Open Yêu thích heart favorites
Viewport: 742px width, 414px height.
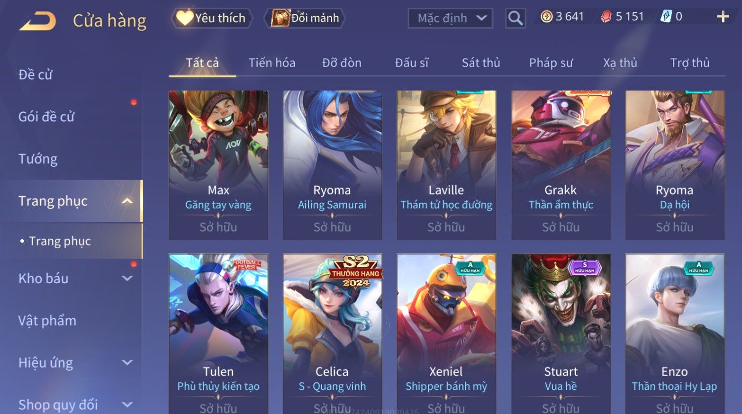pos(212,18)
